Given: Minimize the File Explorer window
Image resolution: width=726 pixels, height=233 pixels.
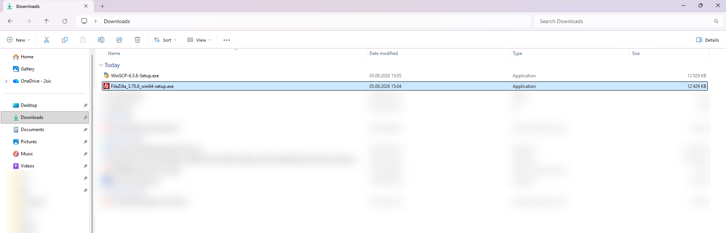Looking at the screenshot, I should tap(683, 6).
